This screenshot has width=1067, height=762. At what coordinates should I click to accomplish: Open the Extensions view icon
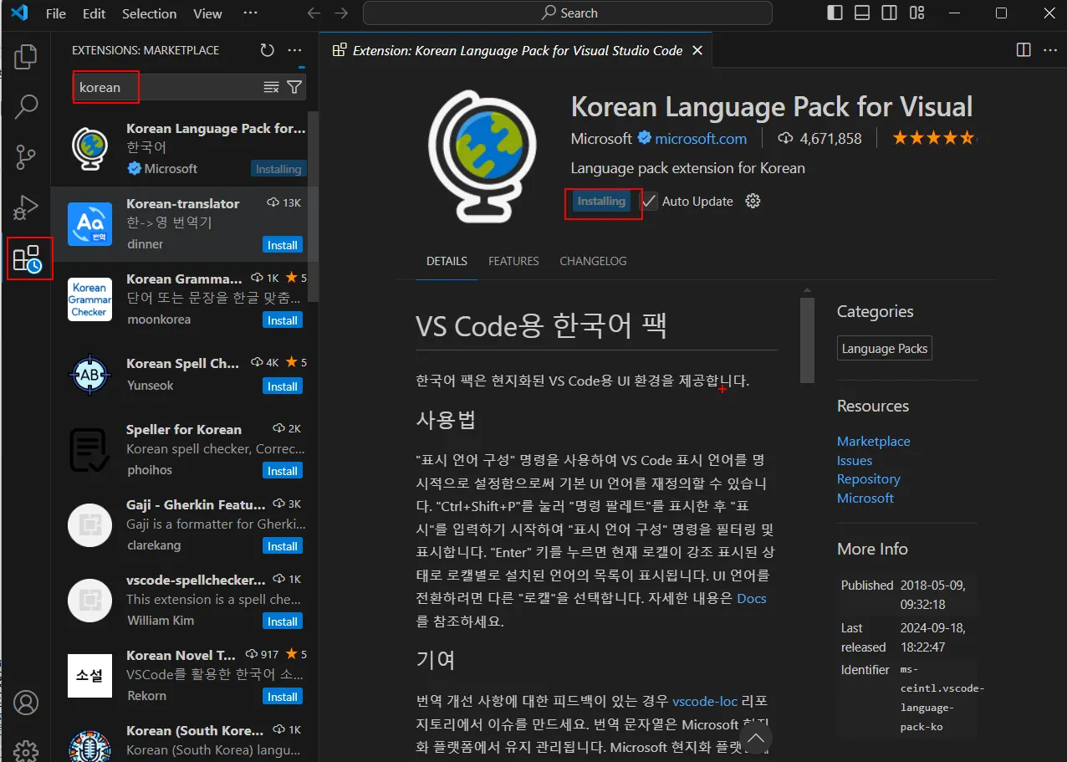click(28, 258)
